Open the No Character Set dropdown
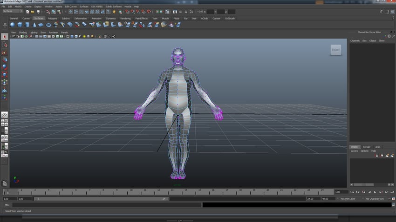 point(375,199)
